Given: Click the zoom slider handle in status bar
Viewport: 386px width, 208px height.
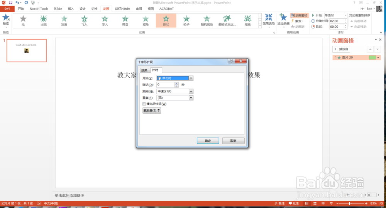Looking at the screenshot, I should [x=350, y=203].
